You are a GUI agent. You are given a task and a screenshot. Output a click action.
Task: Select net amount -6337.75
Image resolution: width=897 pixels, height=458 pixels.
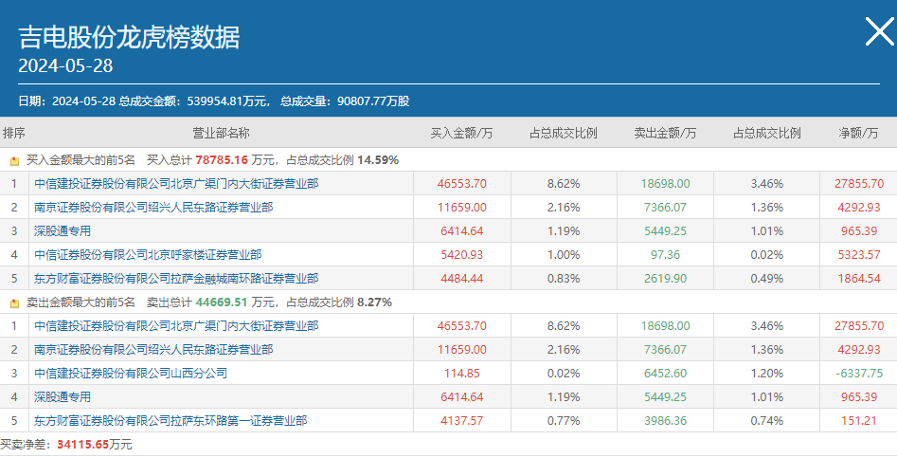(859, 374)
